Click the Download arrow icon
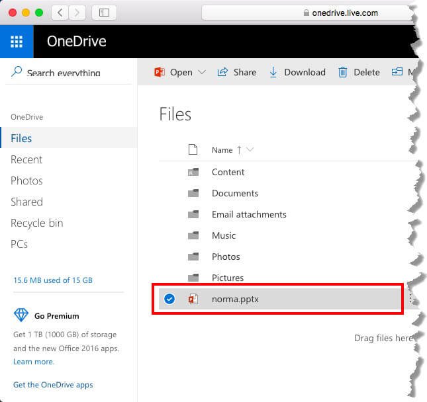Image resolution: width=427 pixels, height=402 pixels. 273,72
